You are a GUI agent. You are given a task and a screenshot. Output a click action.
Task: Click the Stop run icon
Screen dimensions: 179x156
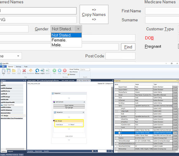point(59,70)
